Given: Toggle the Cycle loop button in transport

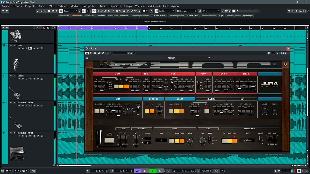Looking at the screenshot, I should [x=137, y=171].
